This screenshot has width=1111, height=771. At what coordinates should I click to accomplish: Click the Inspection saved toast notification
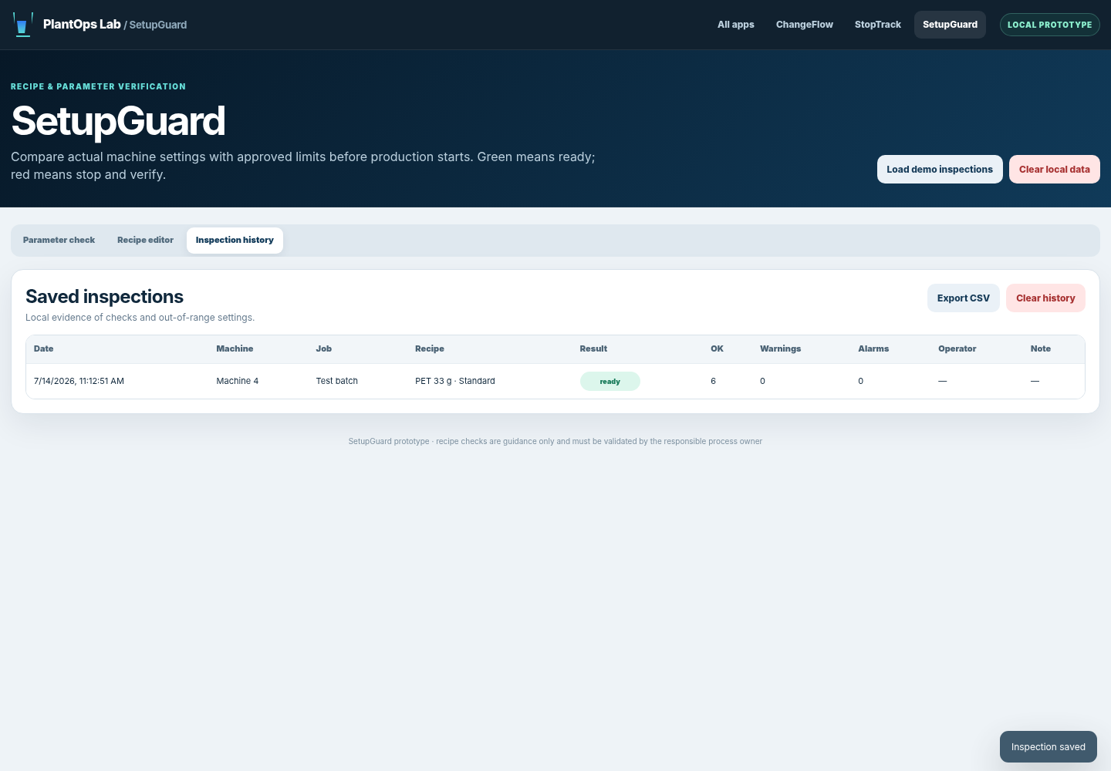coord(1049,747)
